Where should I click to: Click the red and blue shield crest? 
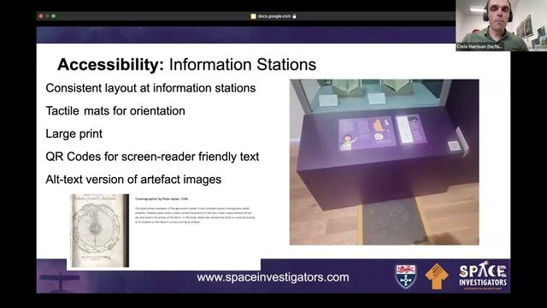pyautogui.click(x=406, y=276)
